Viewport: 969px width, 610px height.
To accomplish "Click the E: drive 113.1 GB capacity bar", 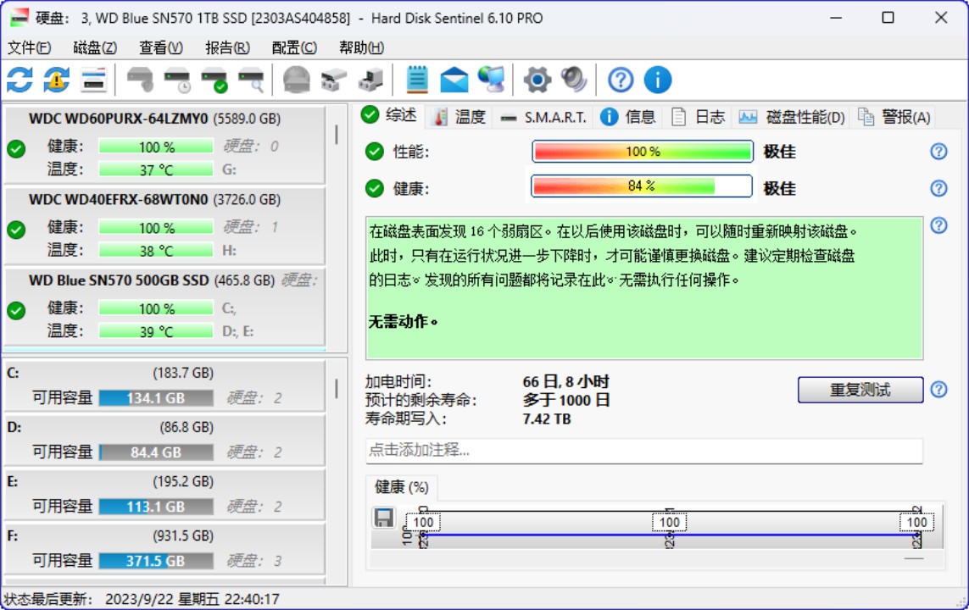I will (x=156, y=507).
